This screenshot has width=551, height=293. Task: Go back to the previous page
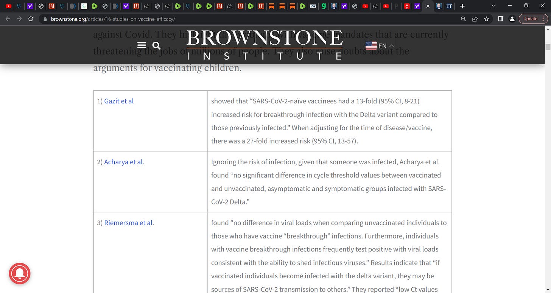click(x=8, y=19)
